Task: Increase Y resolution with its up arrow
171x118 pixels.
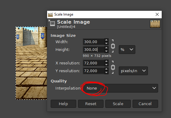Action: coord(106,69)
